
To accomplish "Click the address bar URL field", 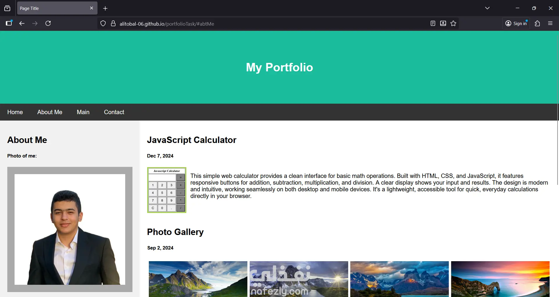I will tap(262, 24).
